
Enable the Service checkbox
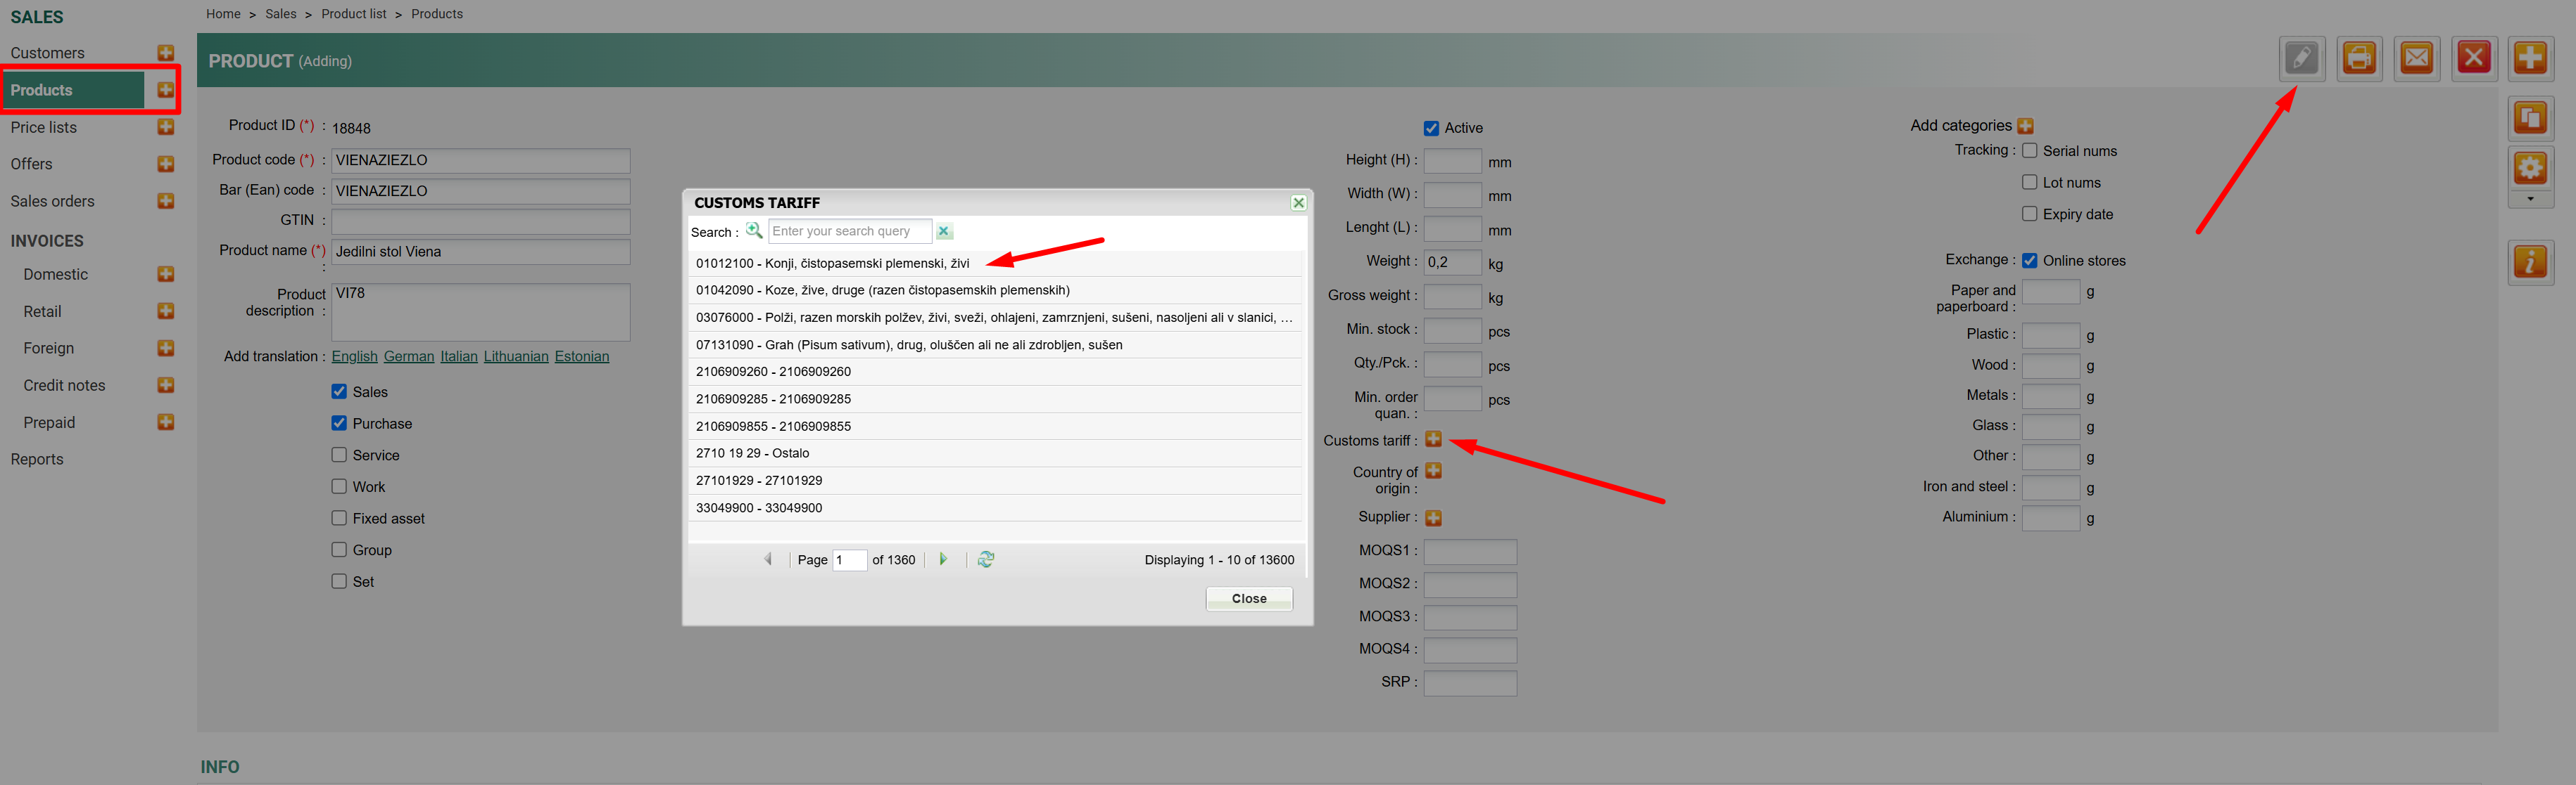pyautogui.click(x=339, y=455)
